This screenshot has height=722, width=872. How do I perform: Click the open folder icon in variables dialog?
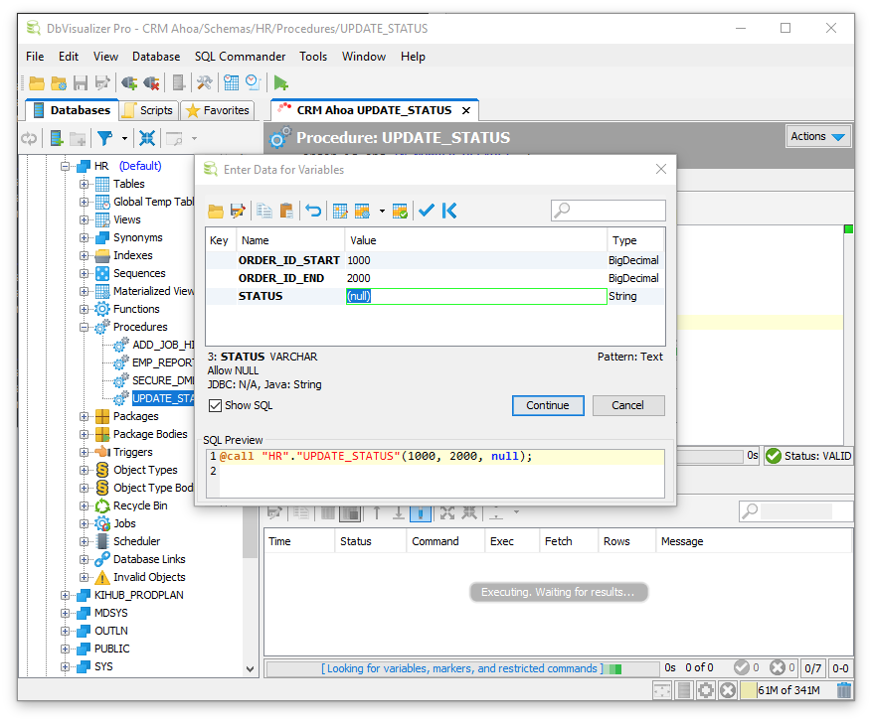pos(215,211)
